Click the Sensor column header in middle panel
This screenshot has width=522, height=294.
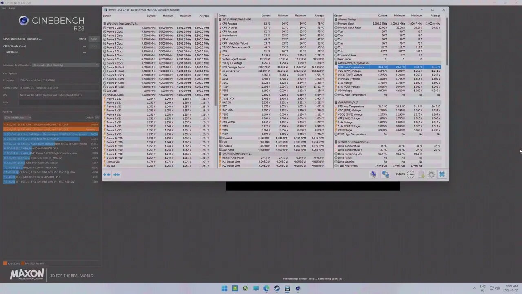click(x=222, y=16)
